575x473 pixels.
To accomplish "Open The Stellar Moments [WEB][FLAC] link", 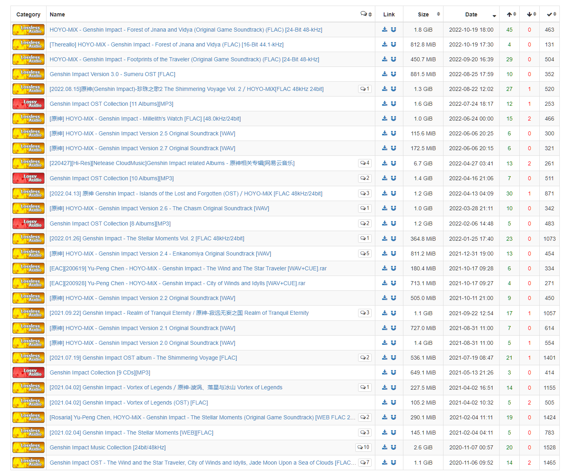I will click(x=132, y=433).
